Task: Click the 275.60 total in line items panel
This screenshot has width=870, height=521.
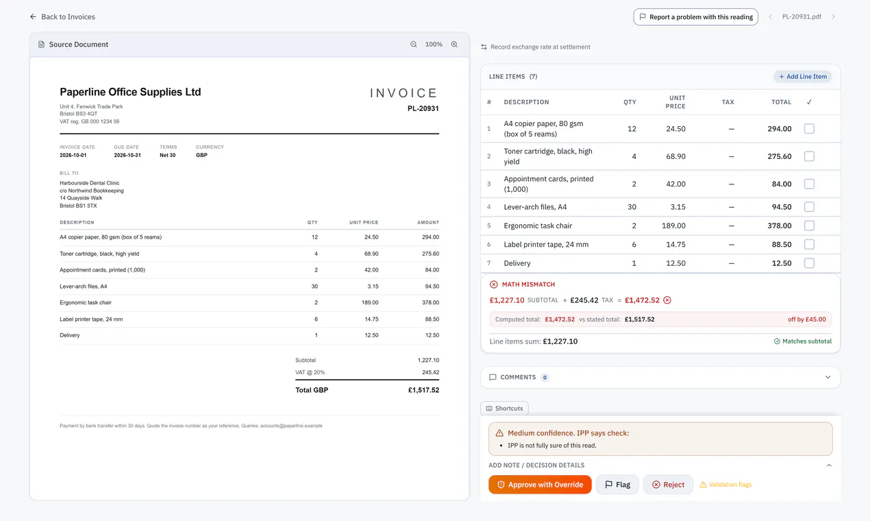Action: point(780,156)
